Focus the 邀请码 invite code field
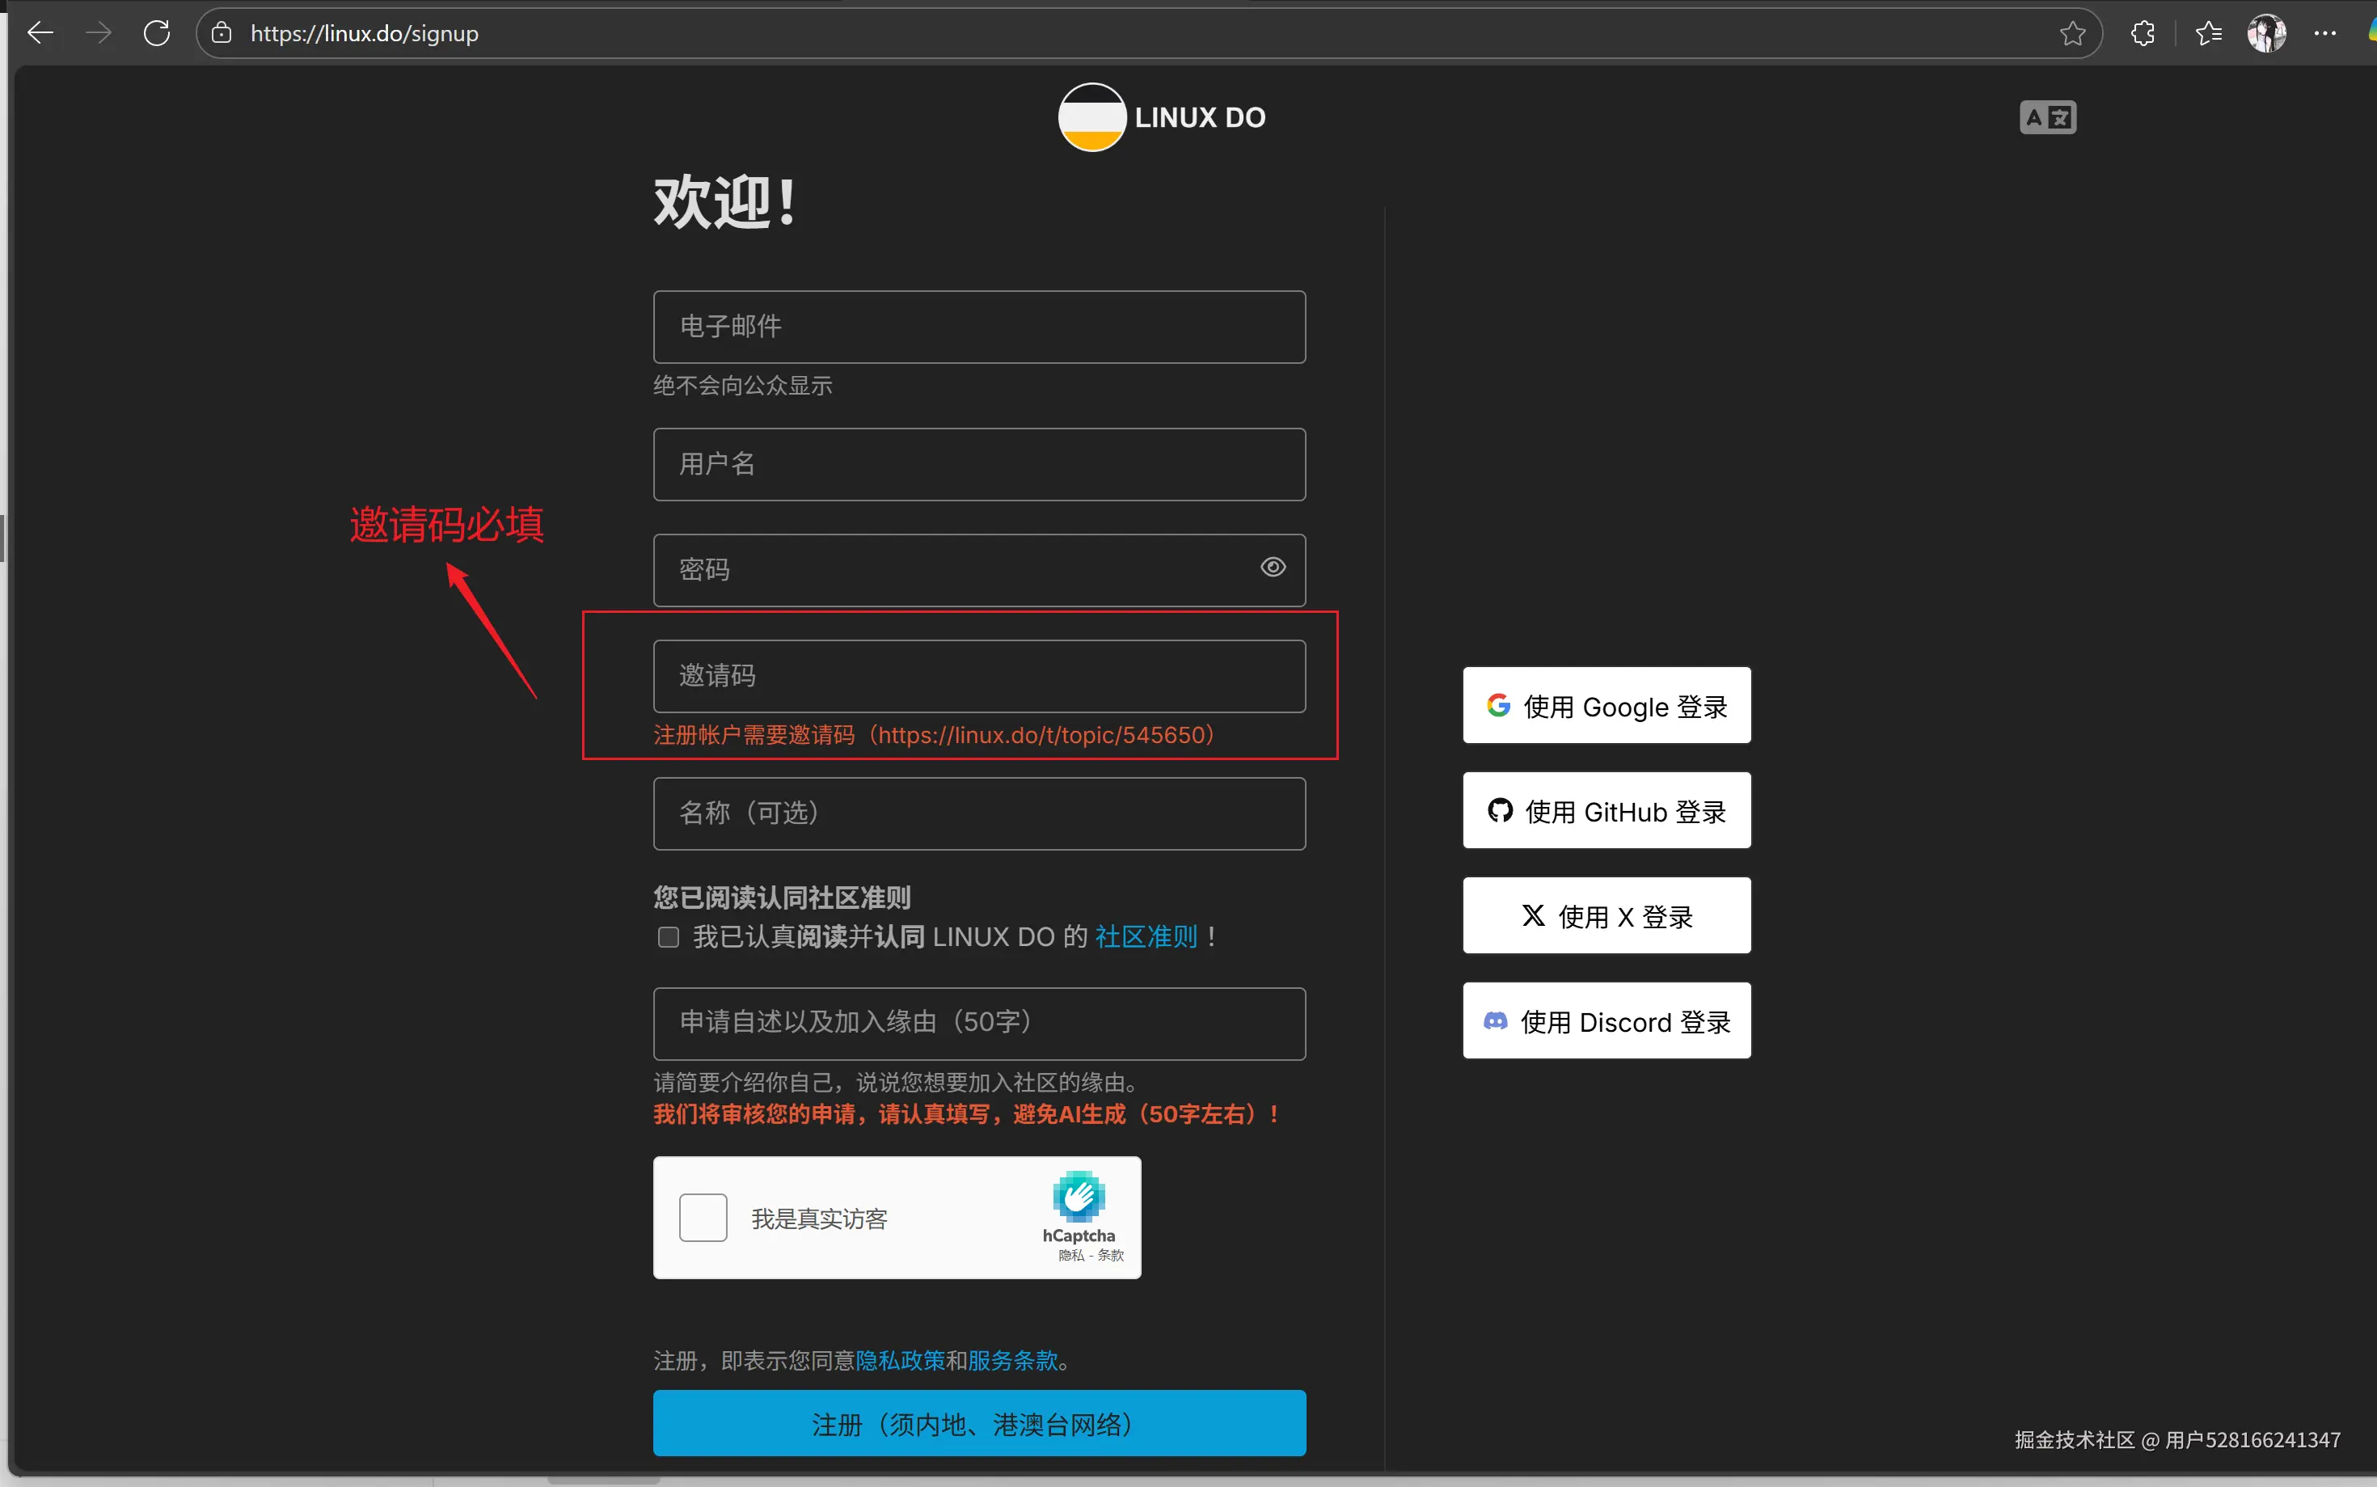 pyautogui.click(x=979, y=677)
